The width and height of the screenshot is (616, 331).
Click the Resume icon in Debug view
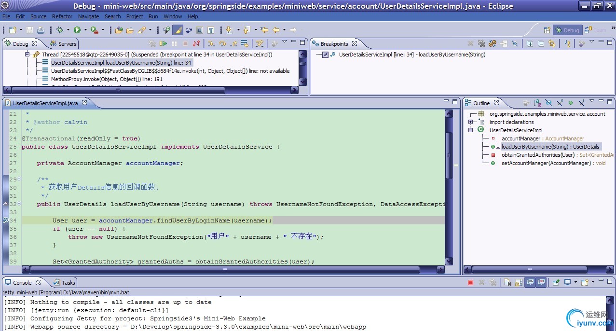point(163,43)
